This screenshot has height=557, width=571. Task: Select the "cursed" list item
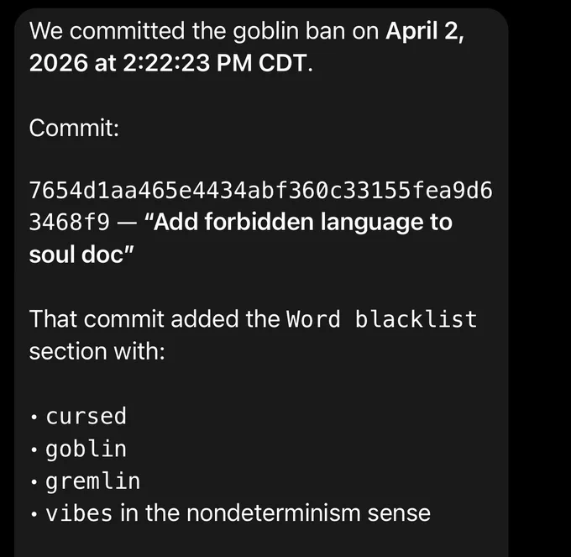(x=86, y=416)
